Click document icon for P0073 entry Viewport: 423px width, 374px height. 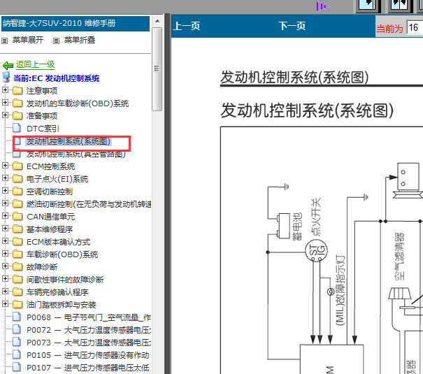[x=17, y=342]
